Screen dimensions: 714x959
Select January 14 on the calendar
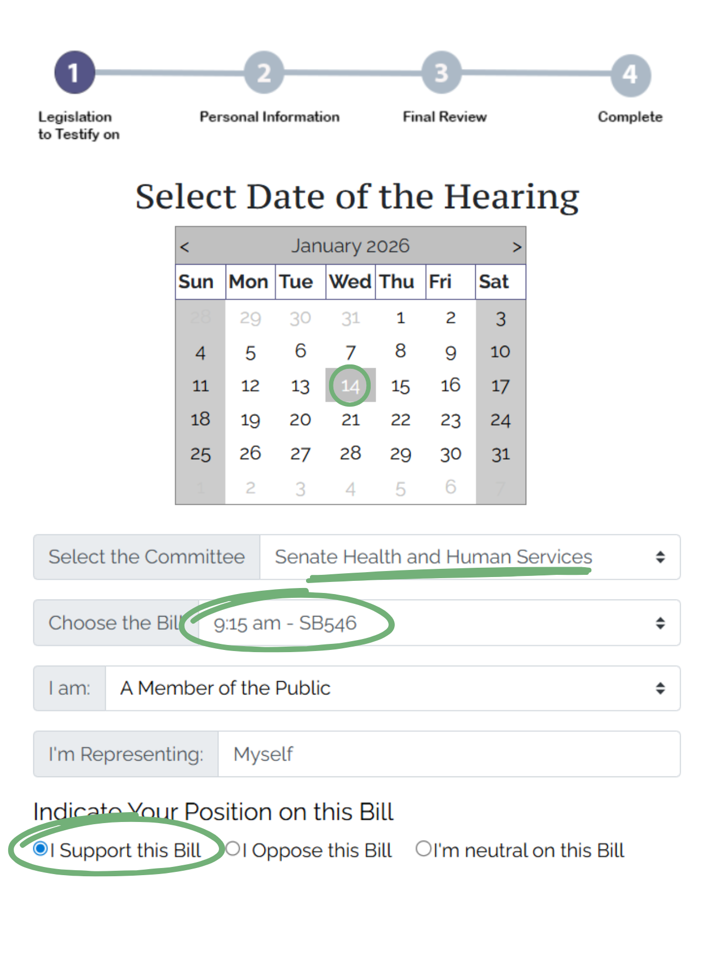350,386
